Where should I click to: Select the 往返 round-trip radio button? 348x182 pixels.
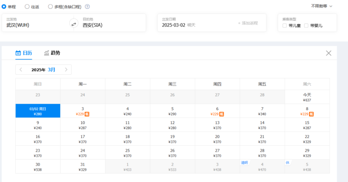click(x=27, y=7)
